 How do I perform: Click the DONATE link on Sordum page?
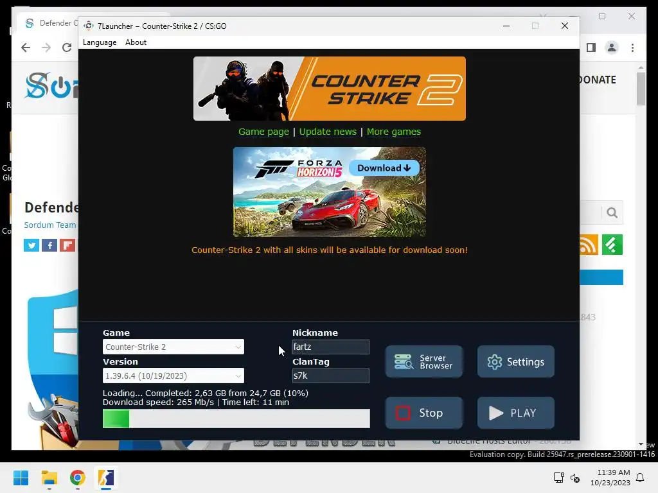point(598,80)
